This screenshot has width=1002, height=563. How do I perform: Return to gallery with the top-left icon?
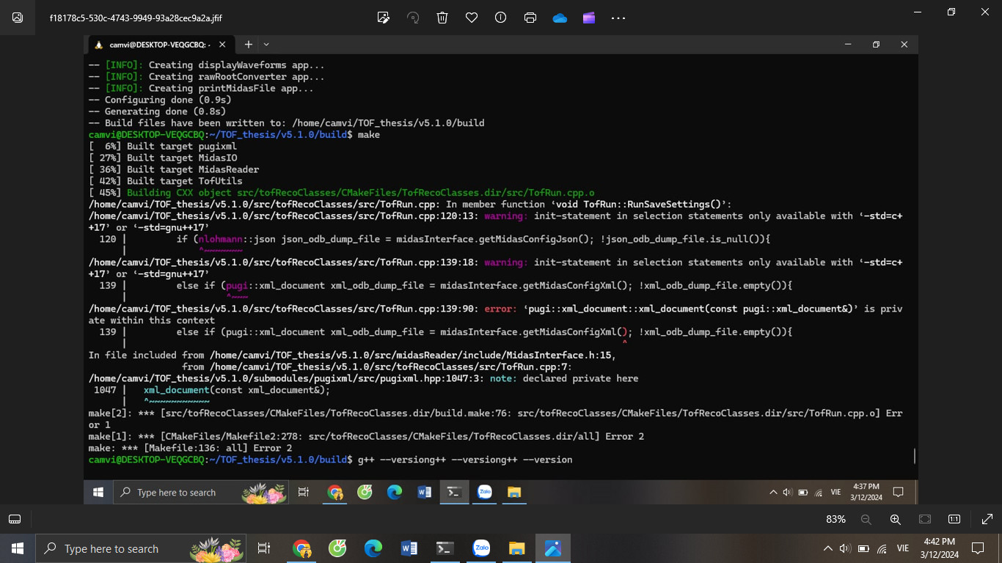[x=16, y=17]
